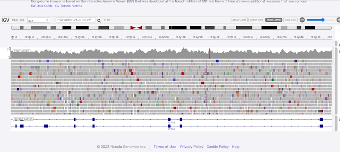Click the red position marker on chromosome ideogram
Screen dimensions: 340x152
click(x=172, y=28)
